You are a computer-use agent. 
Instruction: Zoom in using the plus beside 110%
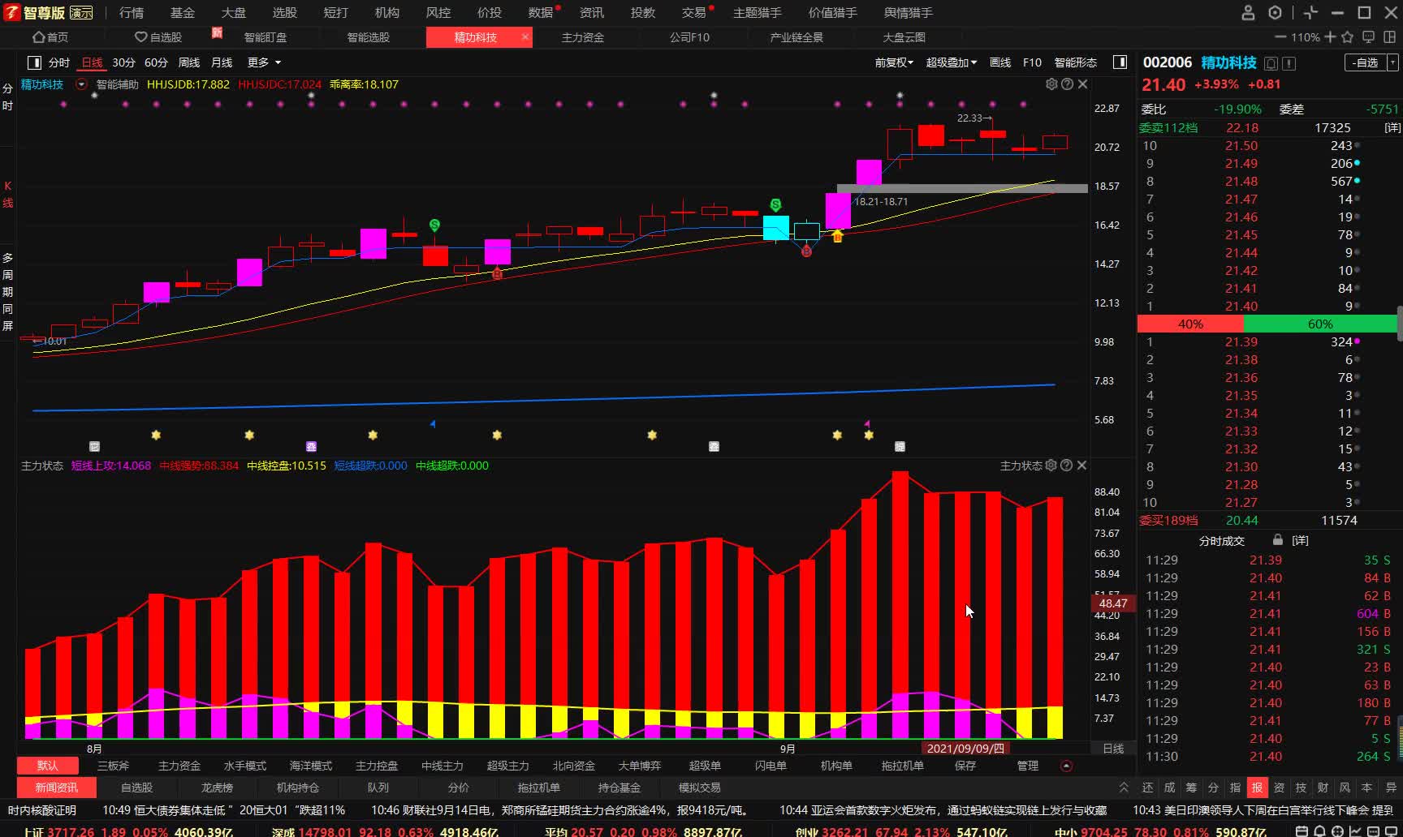pyautogui.click(x=1330, y=37)
